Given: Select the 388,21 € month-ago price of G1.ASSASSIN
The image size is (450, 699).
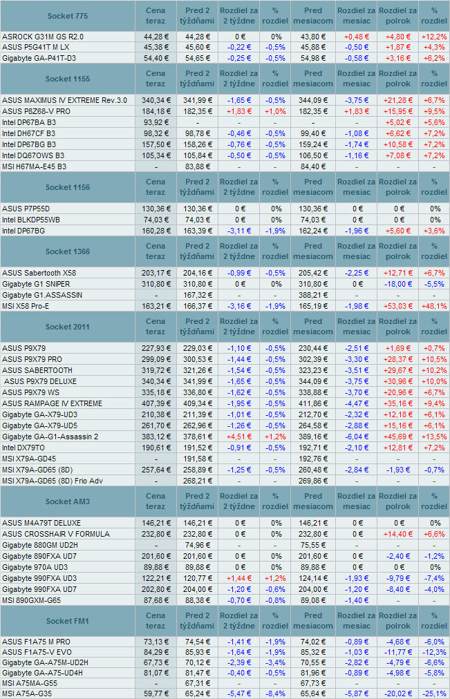Looking at the screenshot, I should 313,295.
